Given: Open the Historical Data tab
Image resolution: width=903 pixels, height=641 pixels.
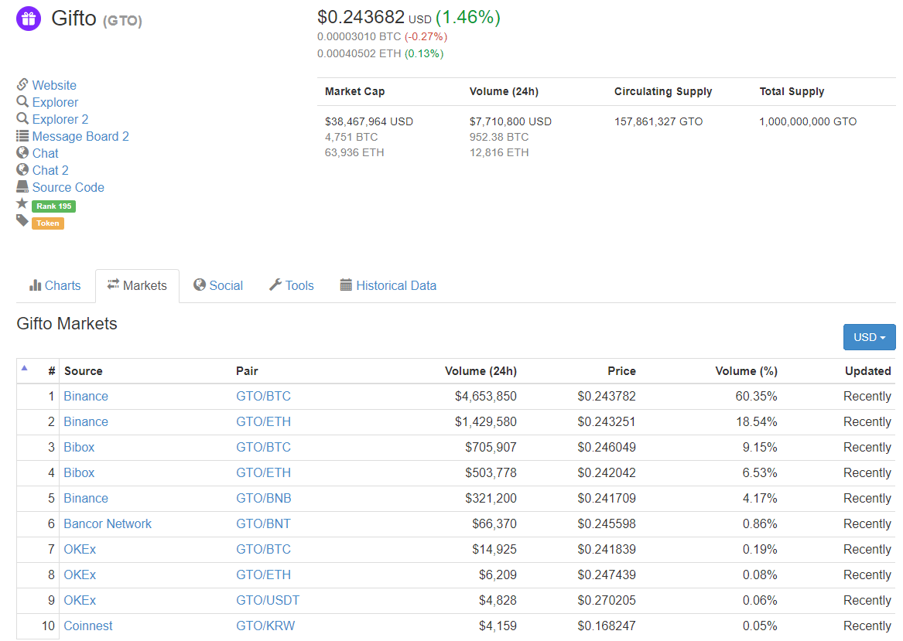Looking at the screenshot, I should pyautogui.click(x=388, y=285).
